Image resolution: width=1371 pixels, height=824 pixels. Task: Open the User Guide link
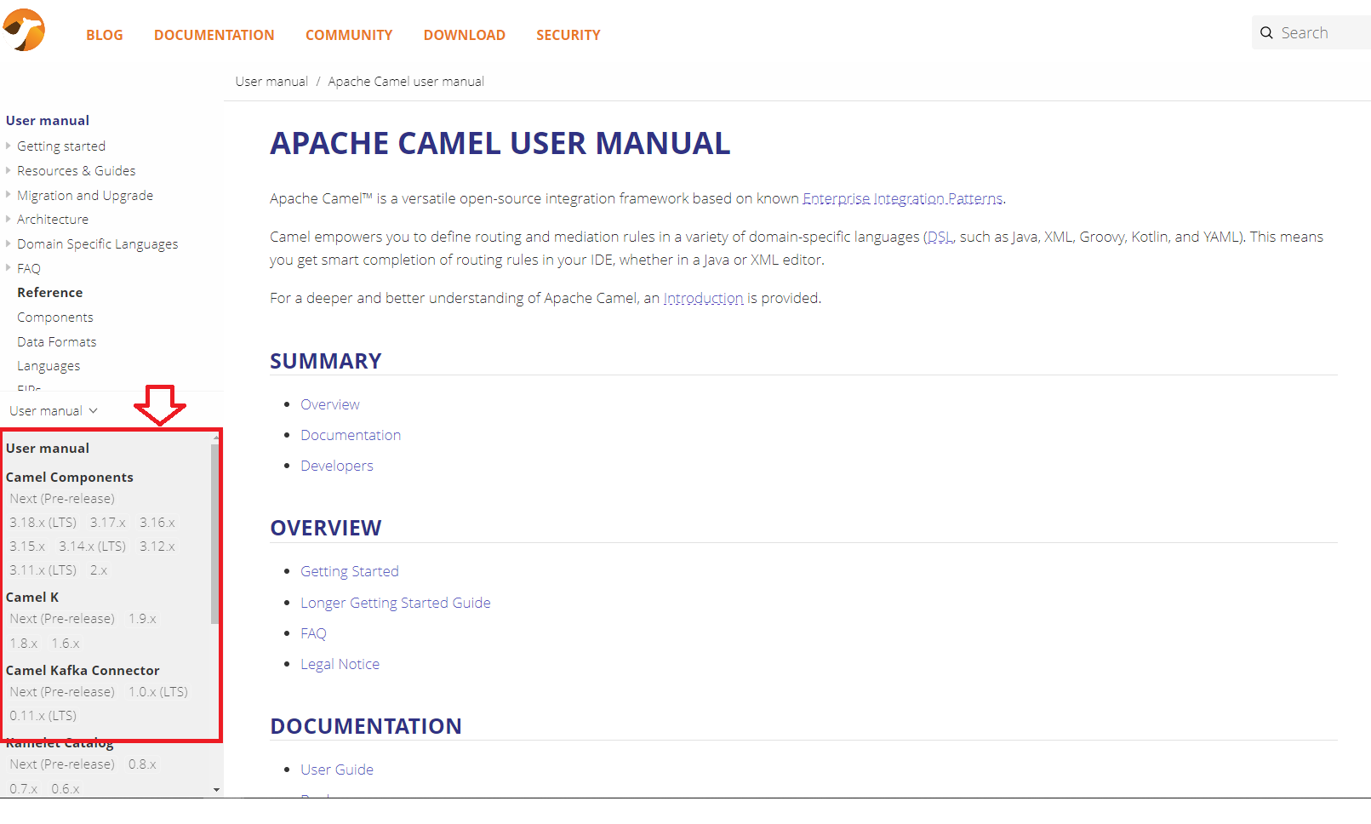point(337,770)
